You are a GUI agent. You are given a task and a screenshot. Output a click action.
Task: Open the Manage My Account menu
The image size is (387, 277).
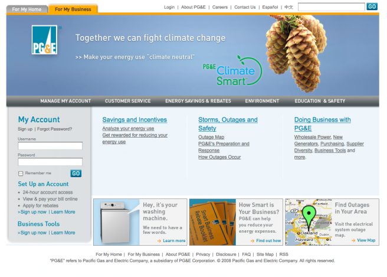pos(65,101)
